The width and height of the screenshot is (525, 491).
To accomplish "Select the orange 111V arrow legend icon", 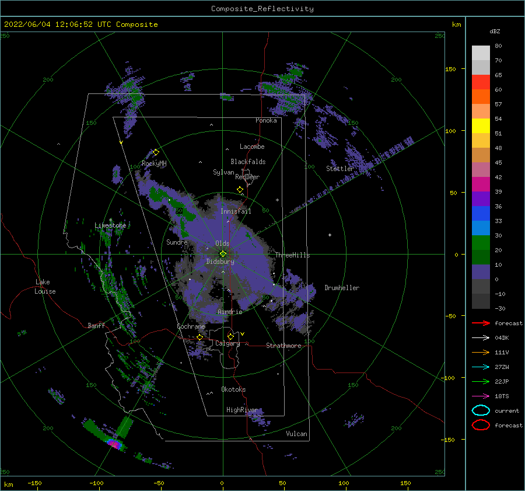I will tap(481, 352).
